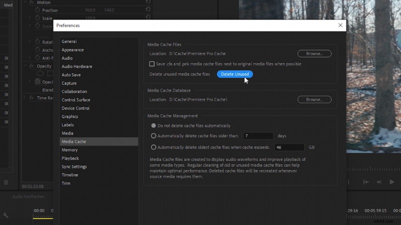Select the Media Cache preferences category
401x225 pixels.
(99, 141)
